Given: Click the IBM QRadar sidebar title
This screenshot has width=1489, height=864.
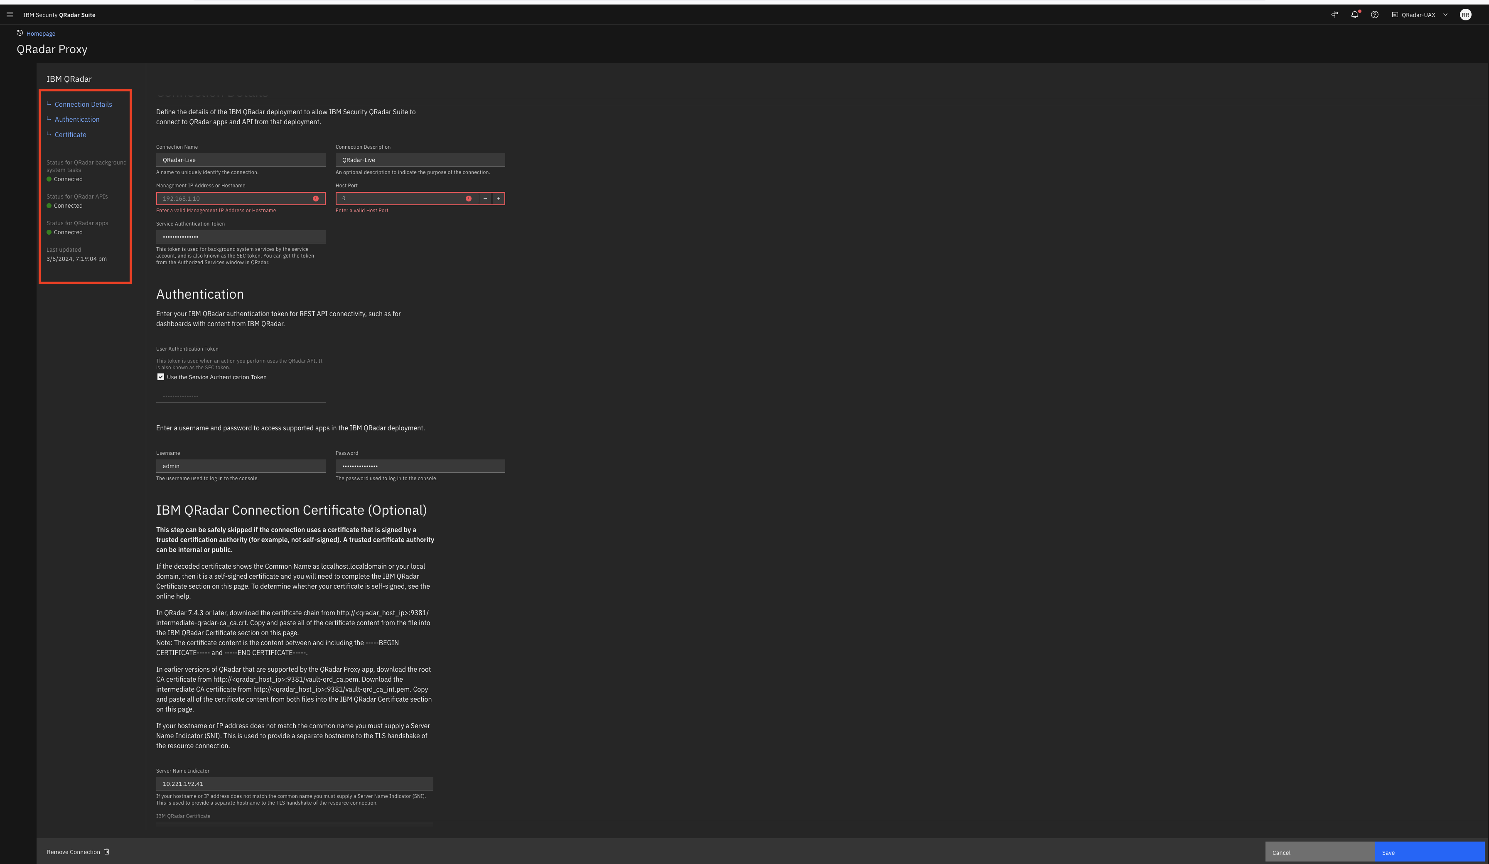Looking at the screenshot, I should pyautogui.click(x=69, y=79).
